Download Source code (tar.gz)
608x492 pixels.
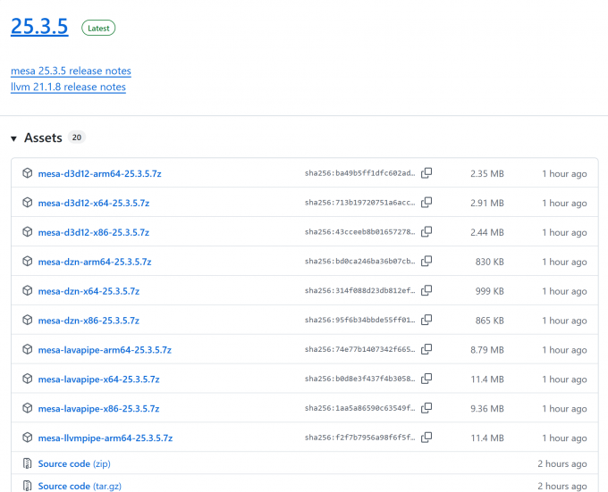coord(80,486)
